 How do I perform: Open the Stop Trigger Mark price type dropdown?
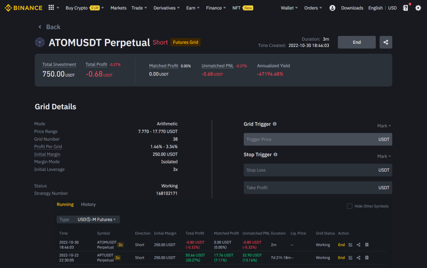click(384, 156)
